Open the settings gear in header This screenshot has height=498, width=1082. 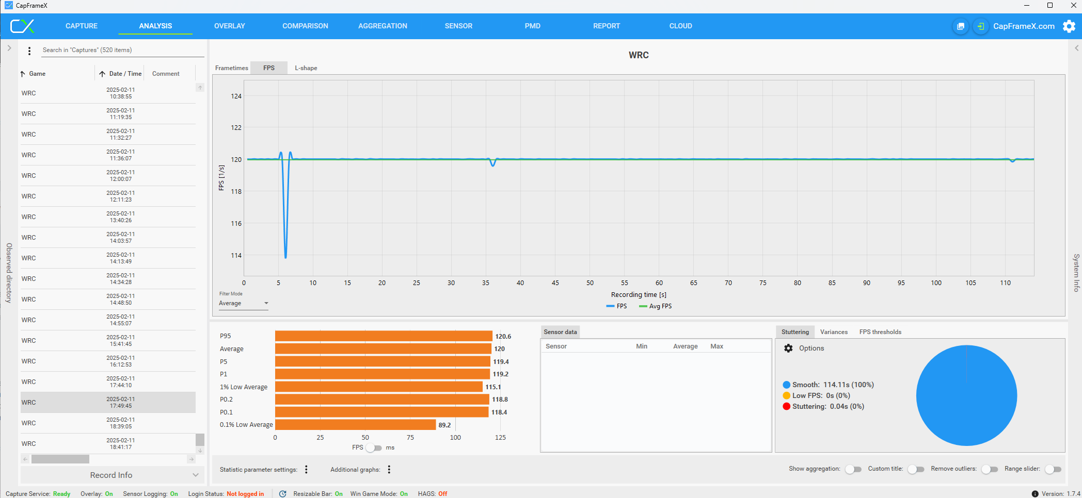(x=1069, y=26)
